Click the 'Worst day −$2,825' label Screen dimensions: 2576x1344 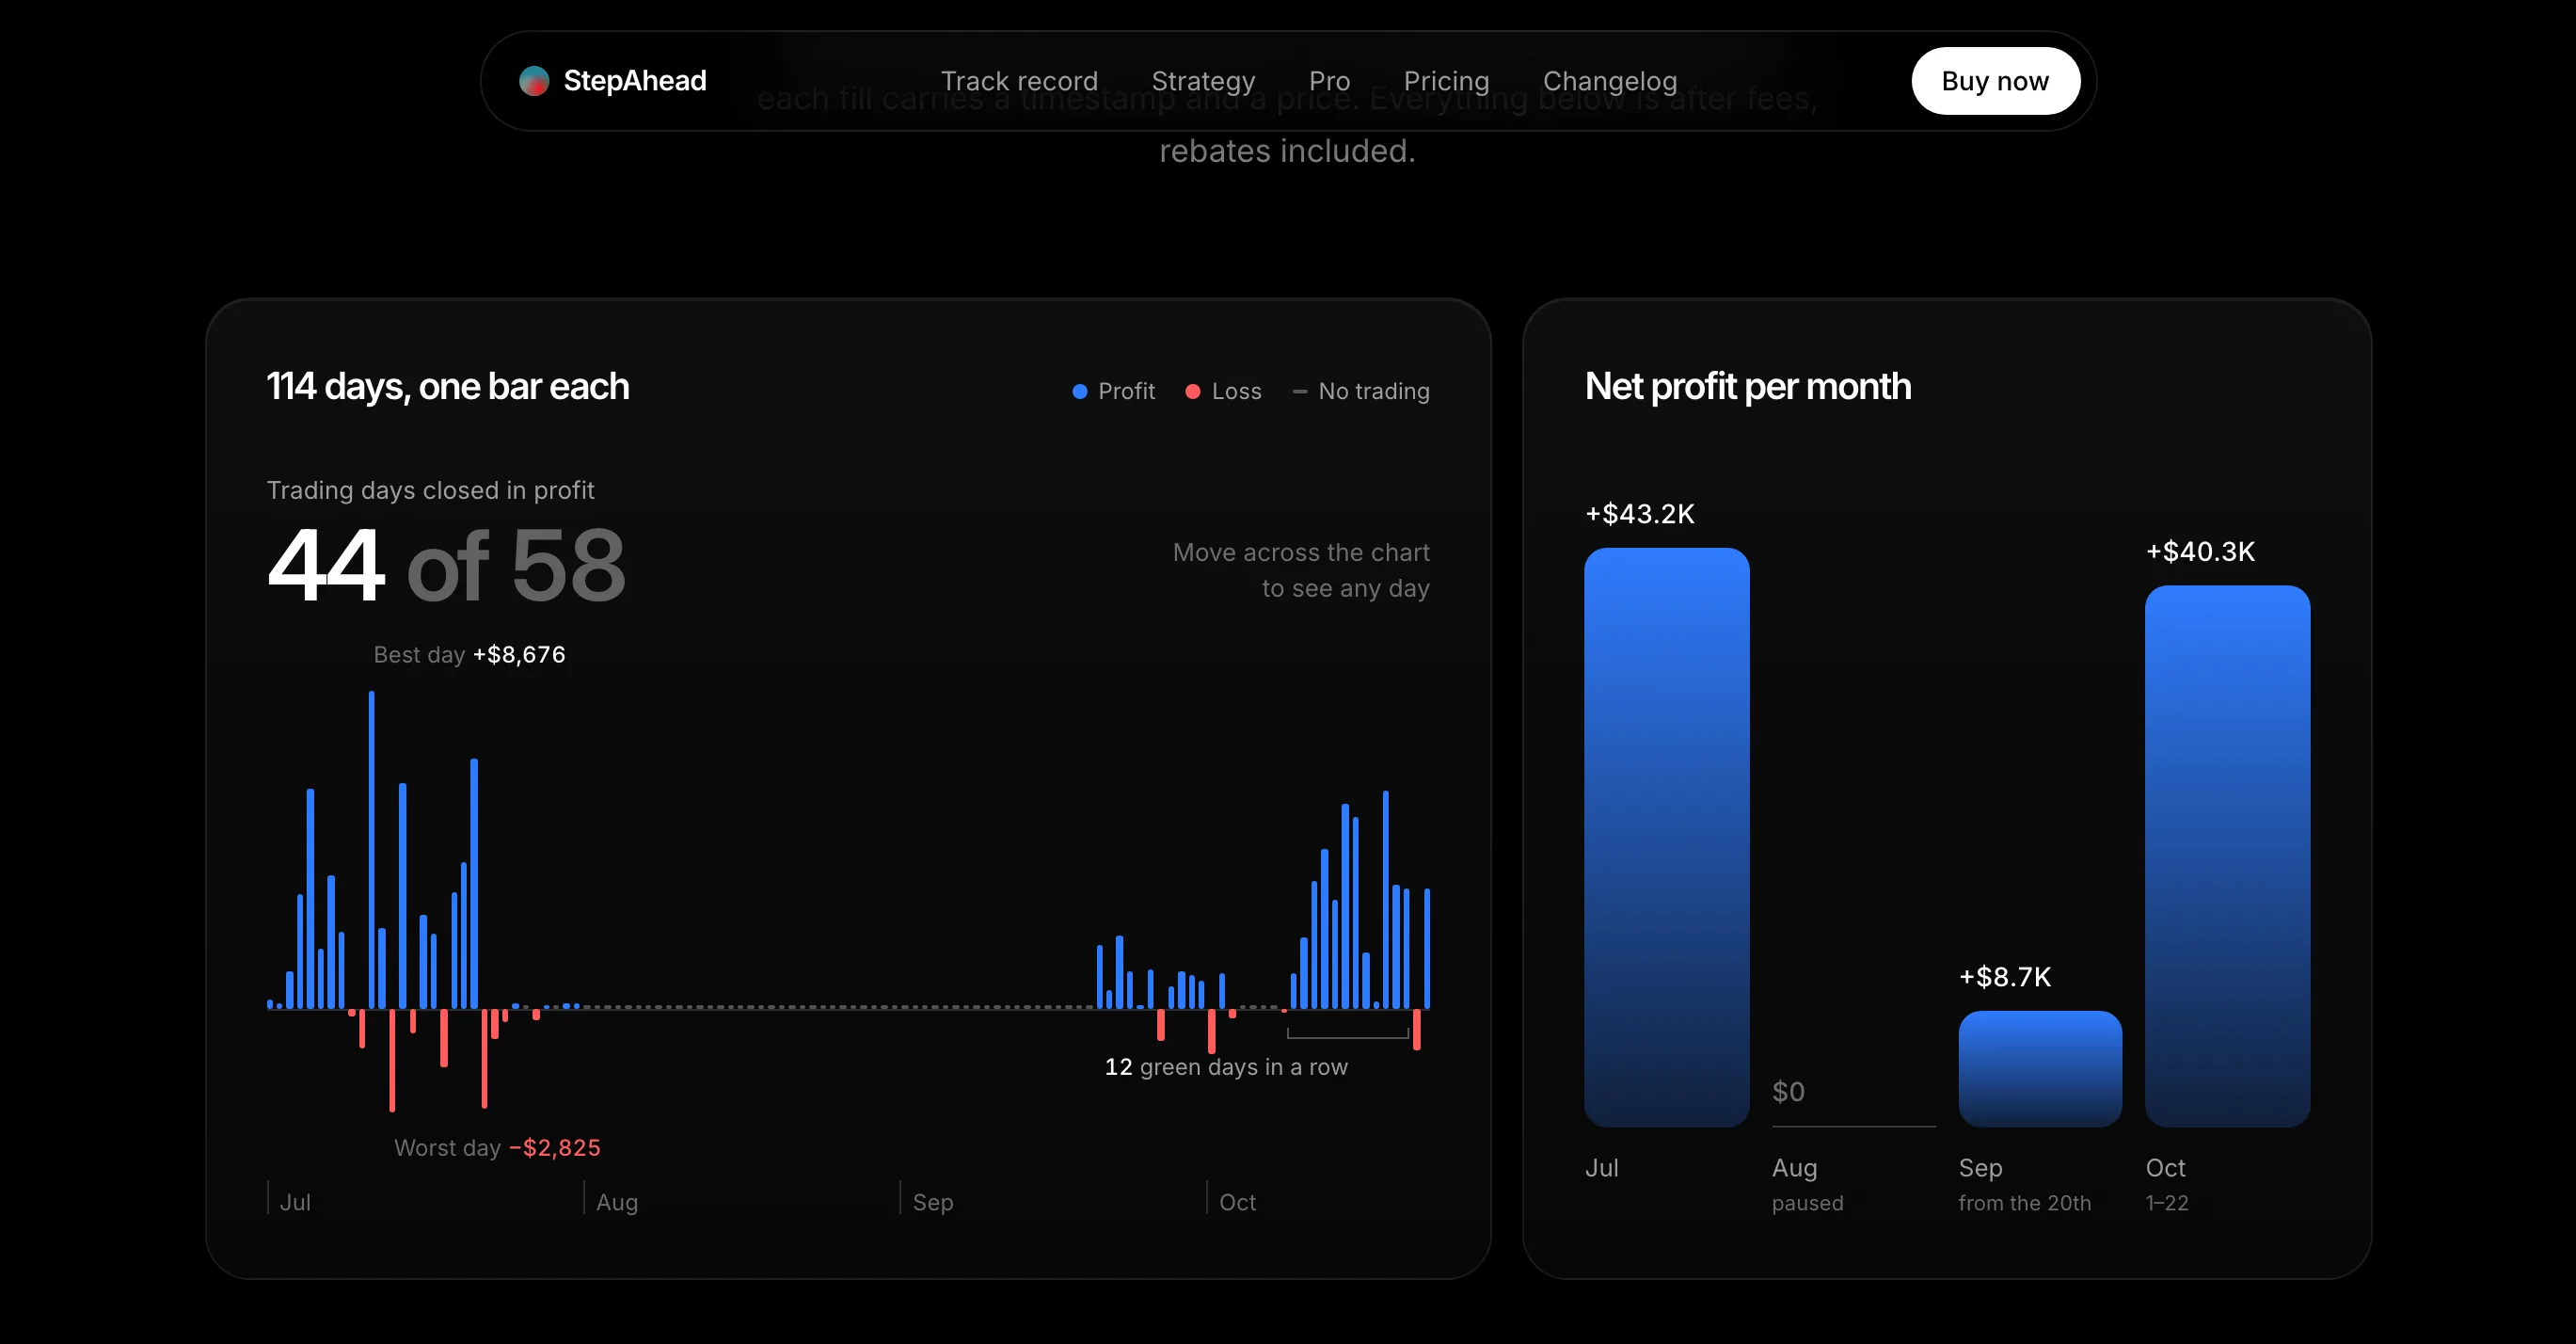497,1148
